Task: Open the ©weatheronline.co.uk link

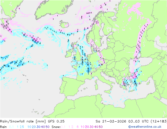Action: point(145,127)
